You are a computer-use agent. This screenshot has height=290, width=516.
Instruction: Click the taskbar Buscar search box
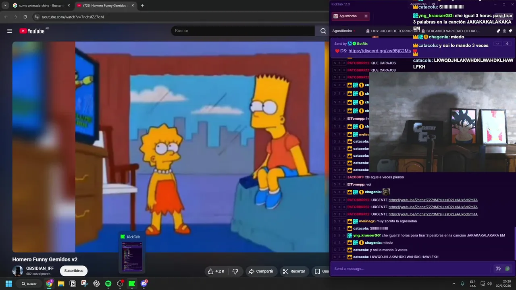coord(29,284)
